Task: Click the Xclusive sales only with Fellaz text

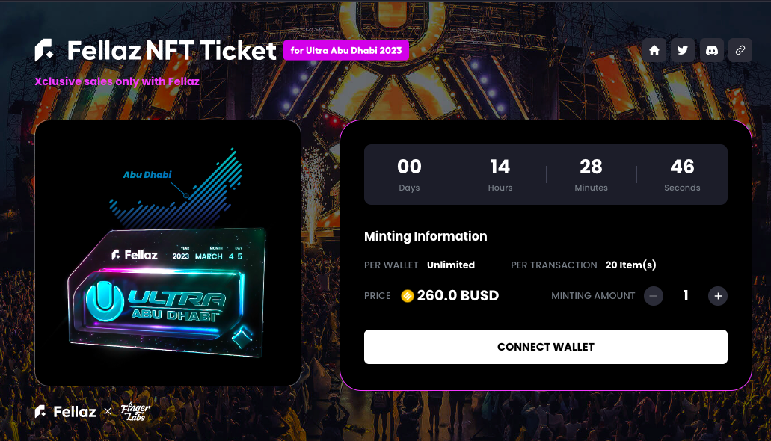Action: click(x=117, y=82)
